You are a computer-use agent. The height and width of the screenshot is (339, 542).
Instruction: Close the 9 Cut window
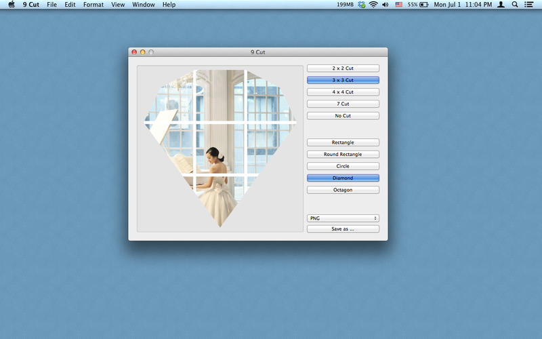click(x=134, y=52)
